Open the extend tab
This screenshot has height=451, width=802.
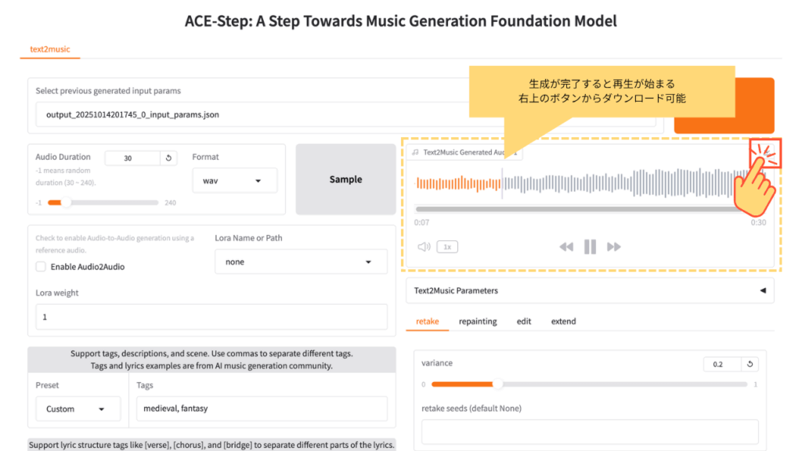(x=563, y=321)
